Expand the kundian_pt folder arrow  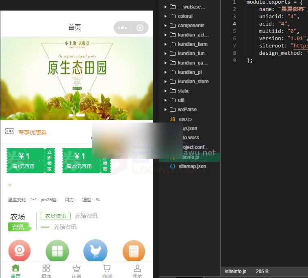[165, 72]
